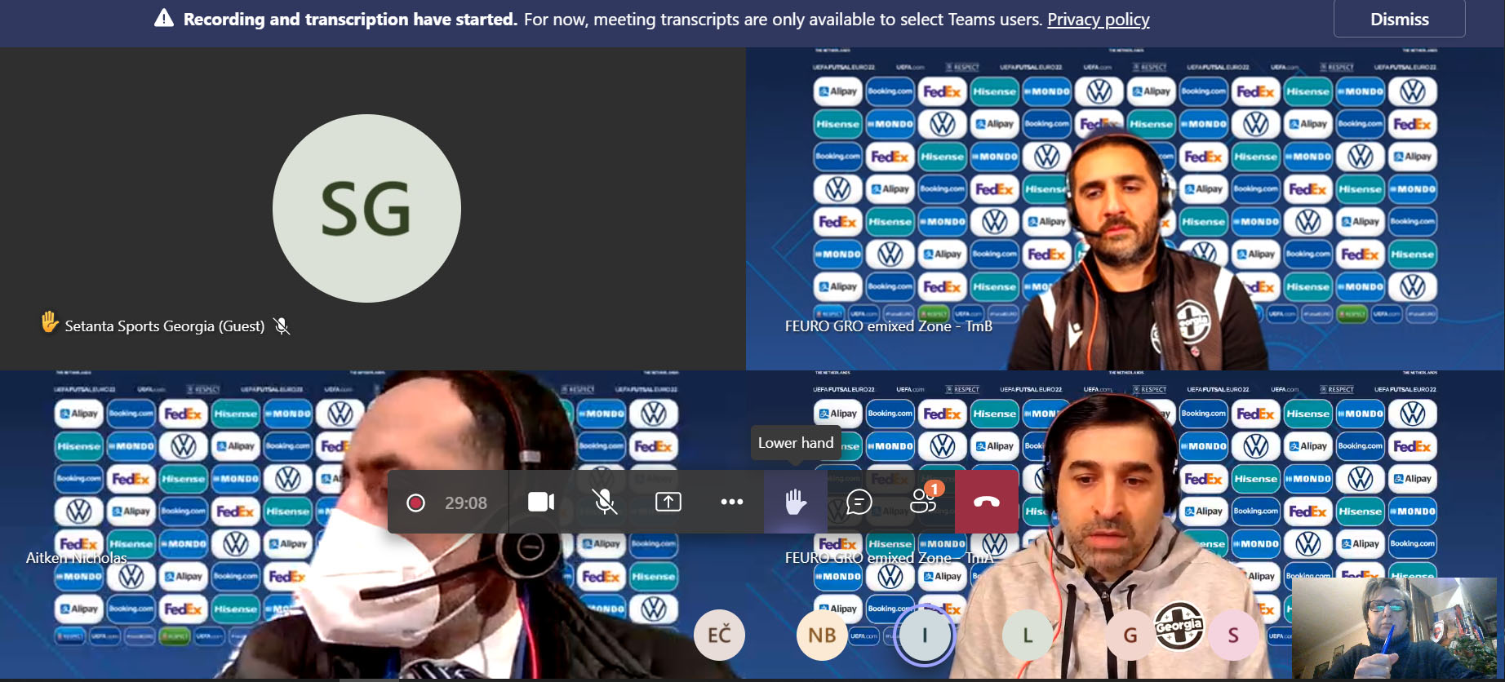Dismiss the recording notification banner

coord(1399,19)
